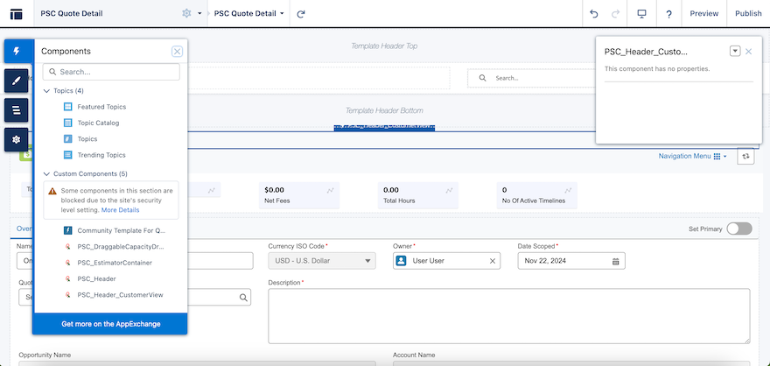
Task: Click Get more on the AppExchange
Action: (110, 324)
